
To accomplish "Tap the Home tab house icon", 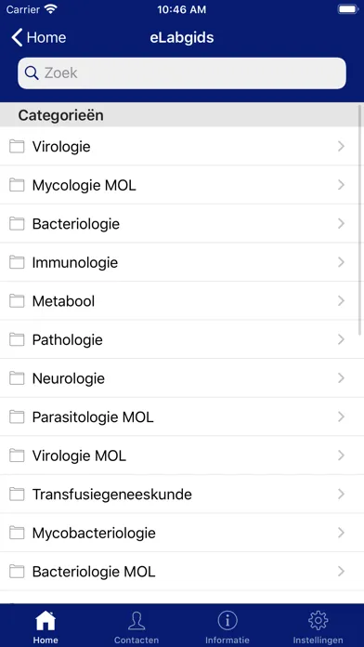I will tap(45, 621).
